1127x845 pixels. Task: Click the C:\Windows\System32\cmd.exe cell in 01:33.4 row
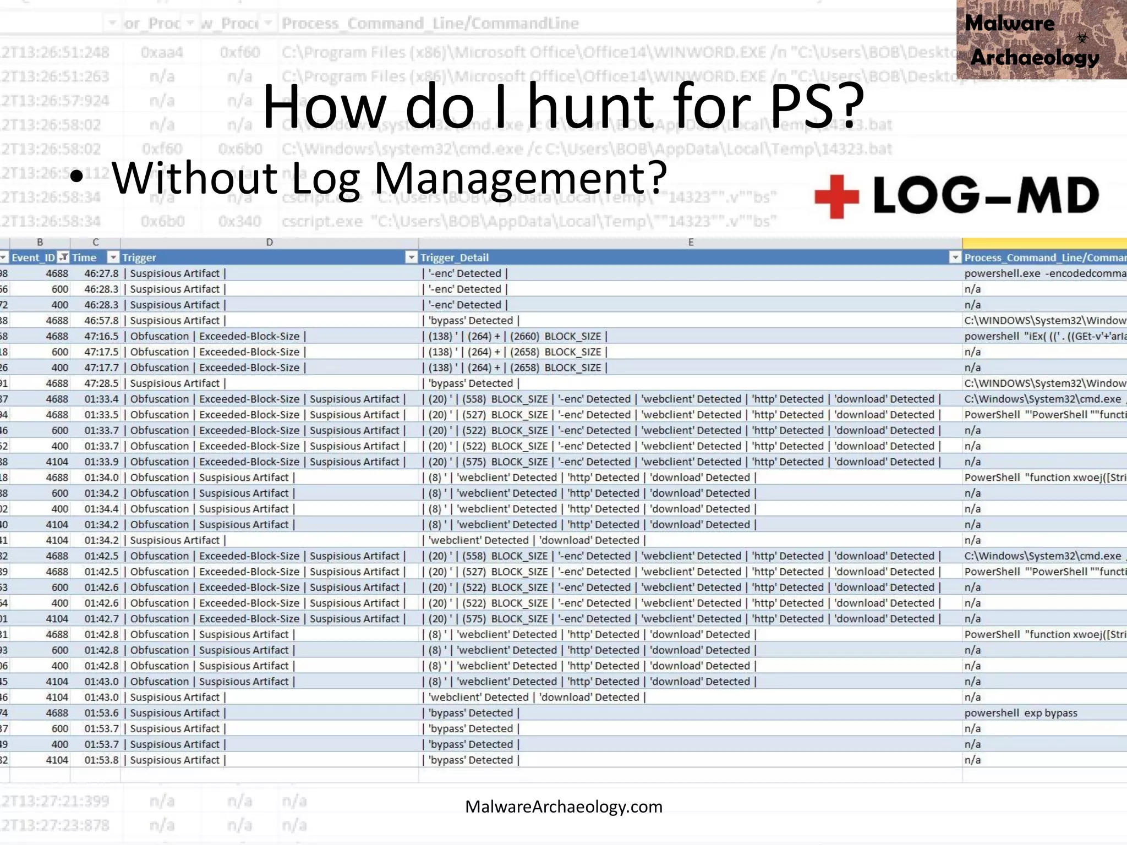coord(1045,399)
